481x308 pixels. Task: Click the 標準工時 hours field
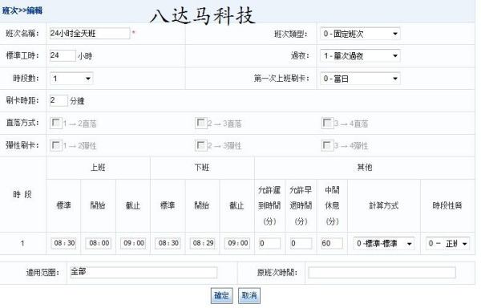pos(63,55)
